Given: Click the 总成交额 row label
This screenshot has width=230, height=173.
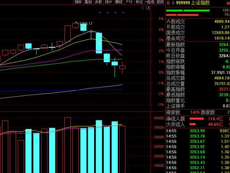Looking at the screenshot, I should point(175,78).
